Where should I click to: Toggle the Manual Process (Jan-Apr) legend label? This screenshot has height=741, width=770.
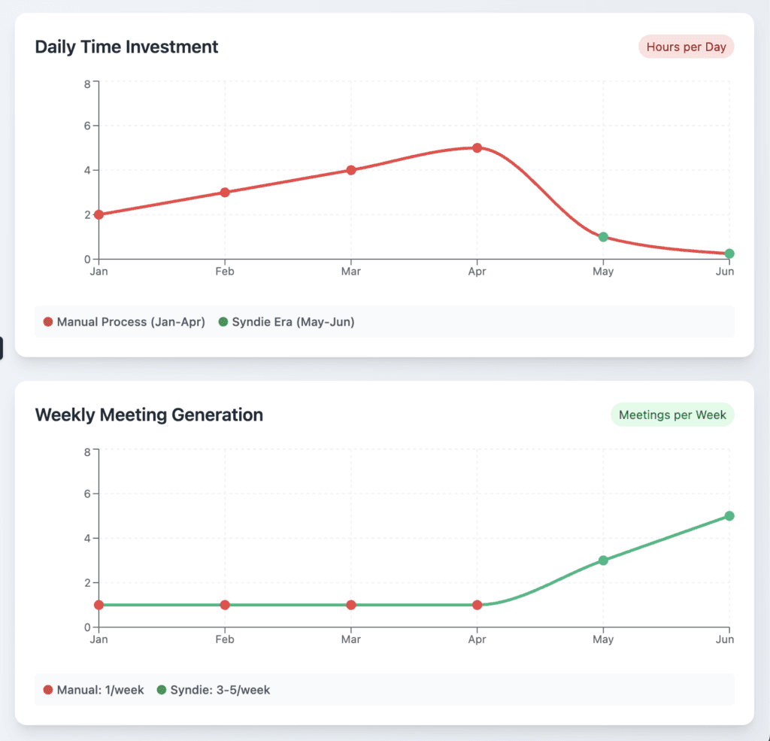131,322
